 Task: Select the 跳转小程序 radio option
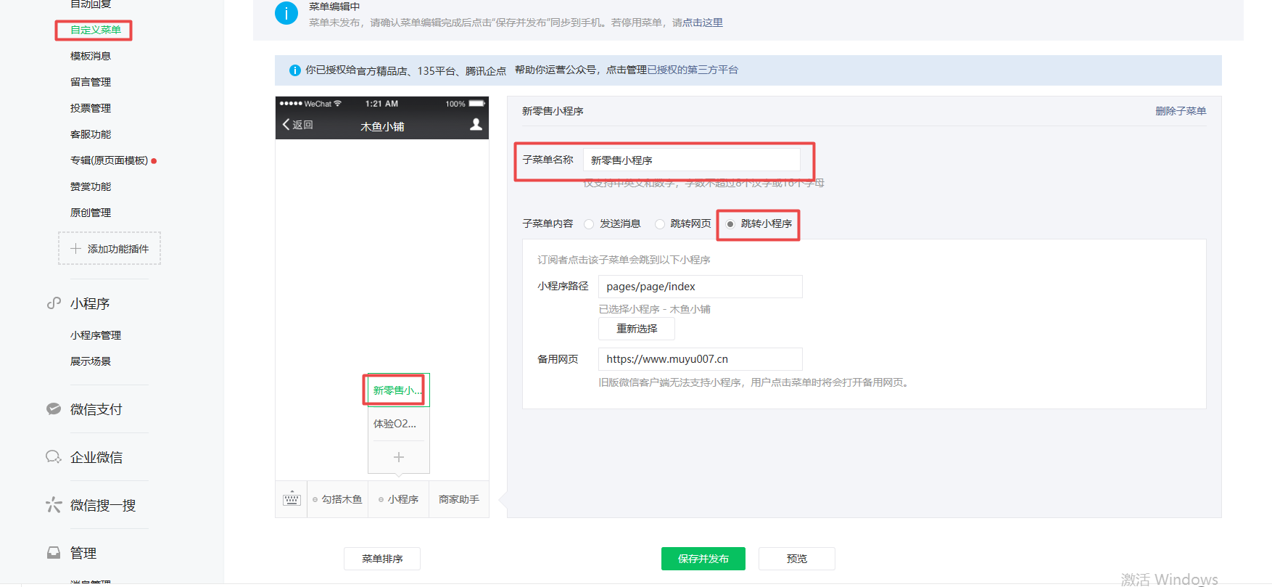(730, 224)
